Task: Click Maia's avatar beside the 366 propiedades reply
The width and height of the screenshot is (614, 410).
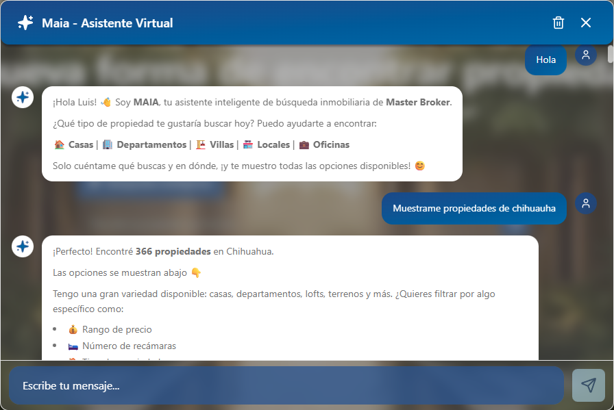Action: coord(23,246)
